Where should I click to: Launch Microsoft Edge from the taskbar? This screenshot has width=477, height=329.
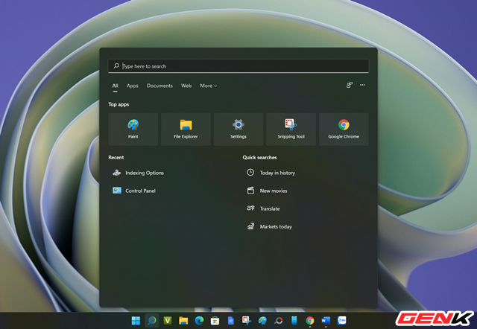(199, 321)
